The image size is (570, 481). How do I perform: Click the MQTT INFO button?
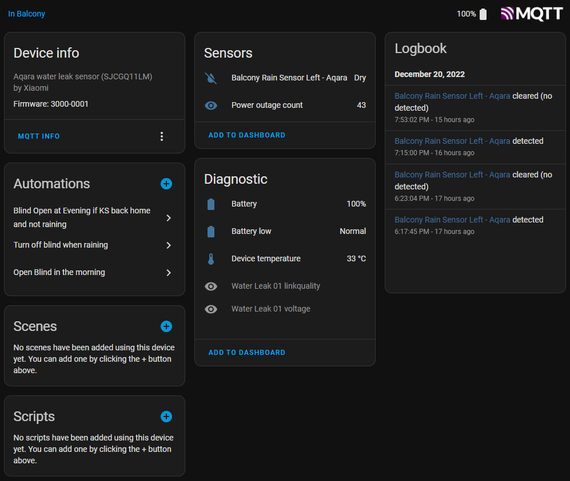[x=39, y=136]
